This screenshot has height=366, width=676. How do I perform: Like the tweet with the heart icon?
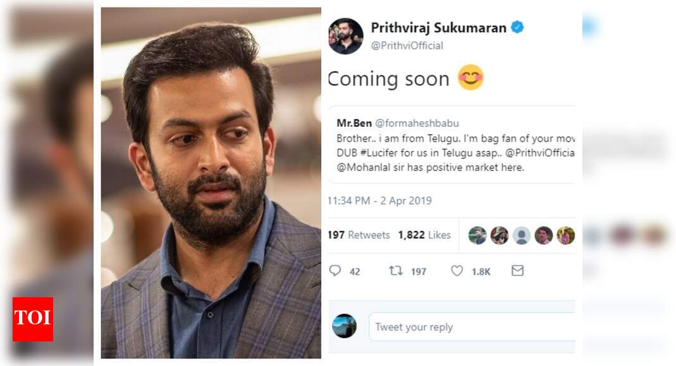coord(457,271)
